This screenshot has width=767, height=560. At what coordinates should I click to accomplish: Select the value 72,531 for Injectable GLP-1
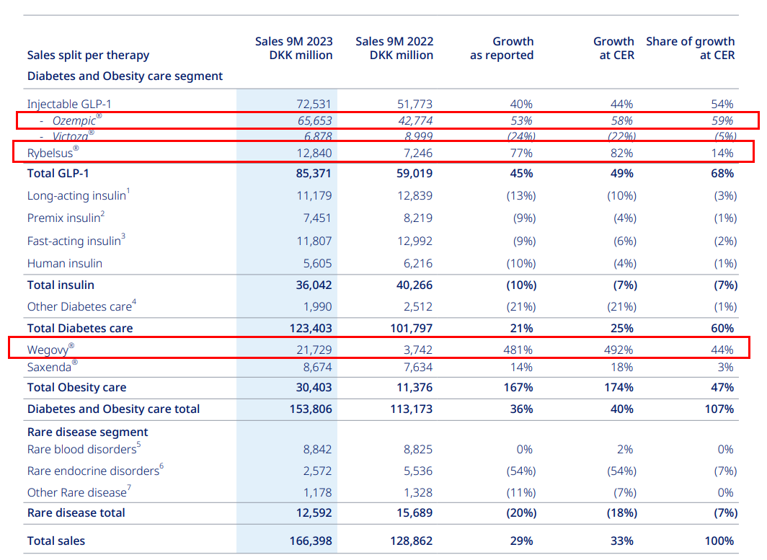point(314,105)
